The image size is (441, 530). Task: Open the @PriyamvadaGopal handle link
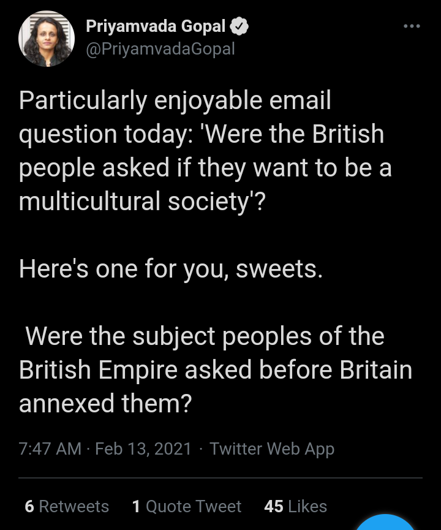coord(160,49)
